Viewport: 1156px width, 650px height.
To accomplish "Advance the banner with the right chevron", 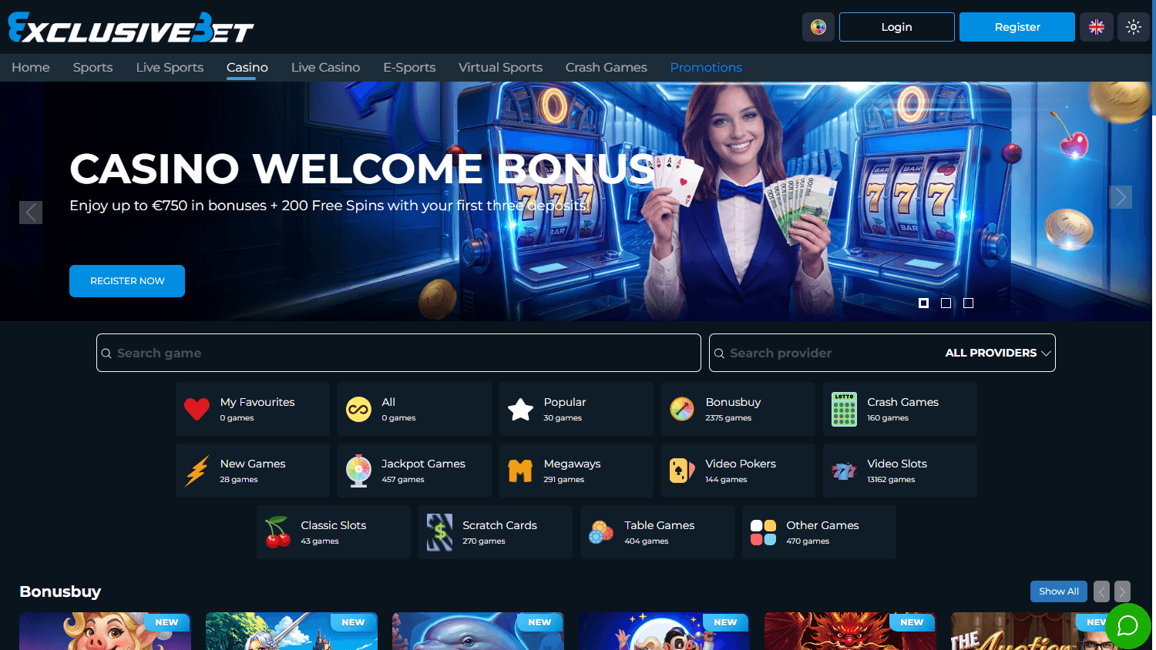I will [1120, 197].
